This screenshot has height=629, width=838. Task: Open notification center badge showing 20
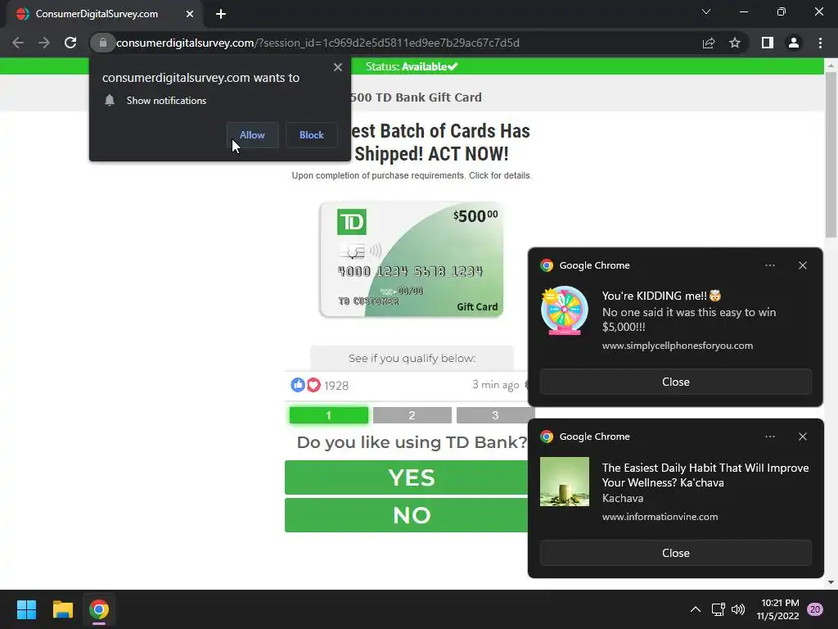(x=815, y=609)
